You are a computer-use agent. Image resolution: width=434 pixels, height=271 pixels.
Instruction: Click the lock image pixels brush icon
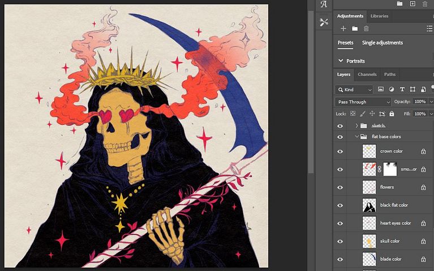[362, 113]
